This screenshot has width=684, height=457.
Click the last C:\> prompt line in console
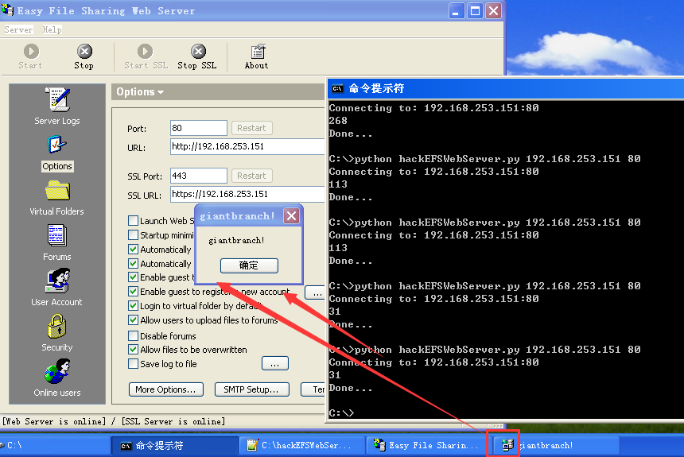[341, 412]
